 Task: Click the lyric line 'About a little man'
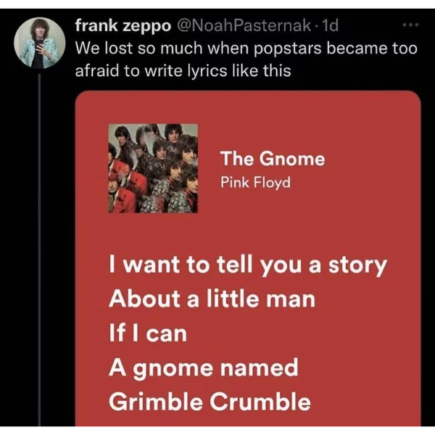(x=212, y=299)
